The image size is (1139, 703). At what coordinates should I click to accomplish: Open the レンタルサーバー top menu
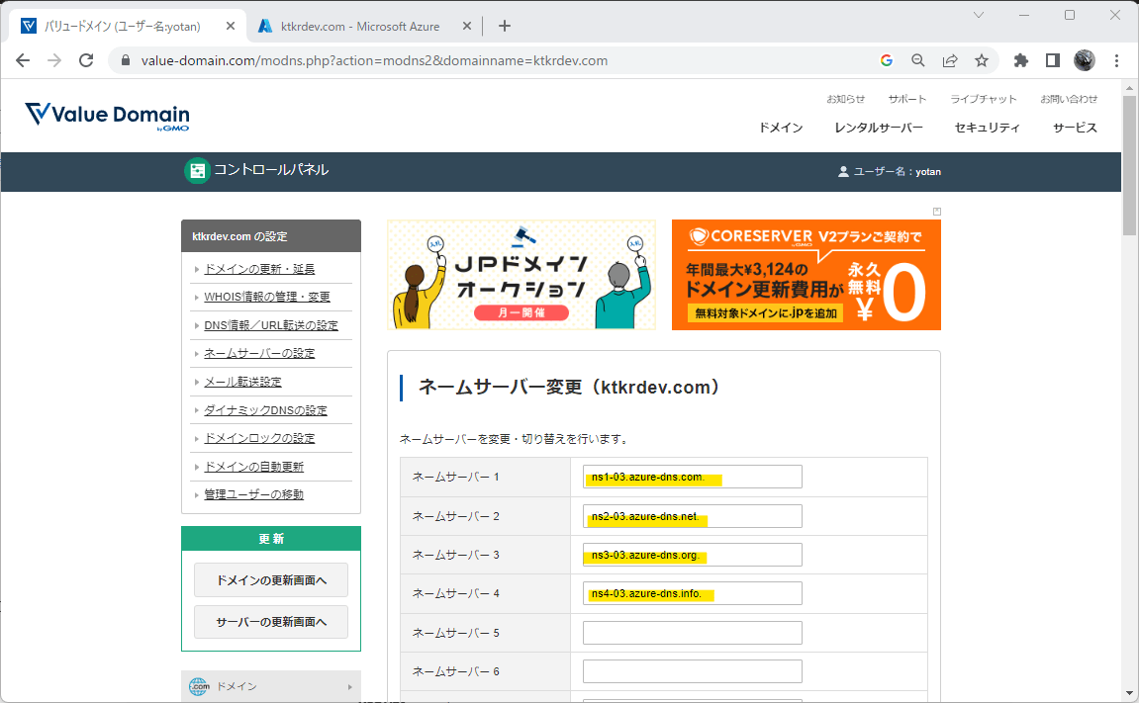tap(879, 128)
